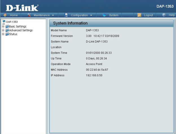
Task: Click the Up Time label
Action: (x=56, y=59)
